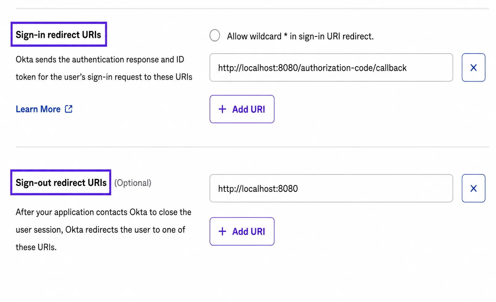Click the plus icon under Sign-out redirect URIs
The height and width of the screenshot is (302, 496).
(x=222, y=231)
